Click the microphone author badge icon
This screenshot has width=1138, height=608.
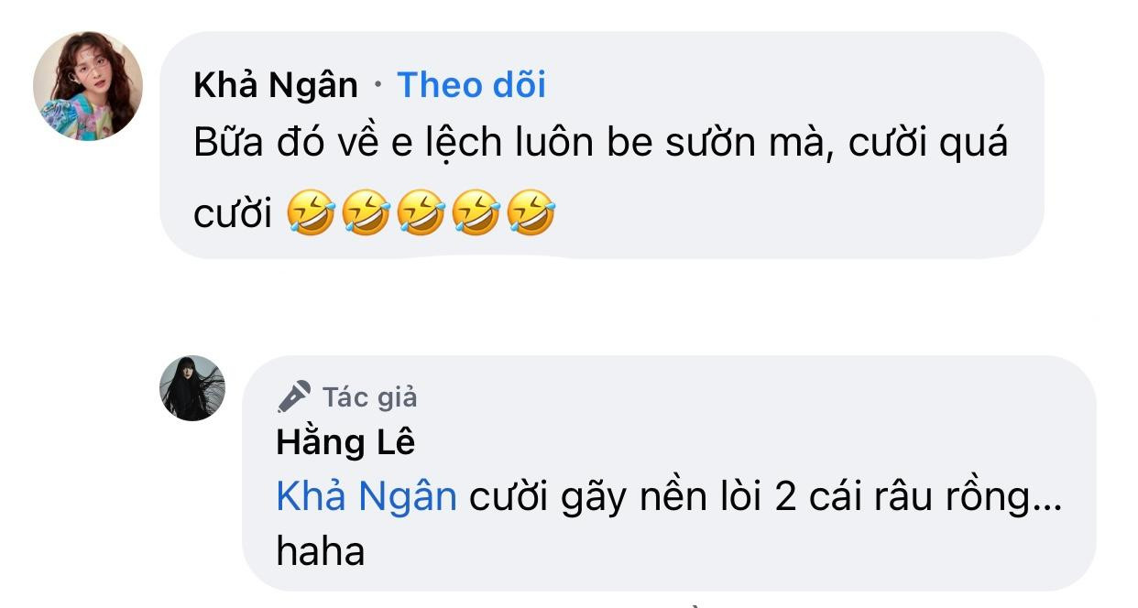294,397
